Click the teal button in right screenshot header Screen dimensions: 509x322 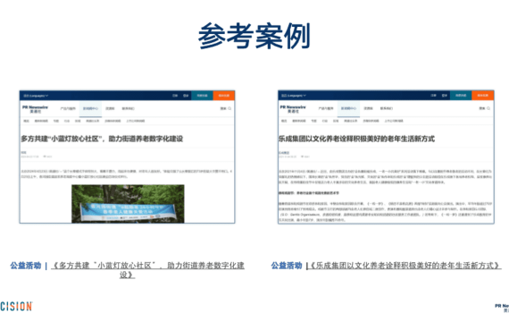461,96
